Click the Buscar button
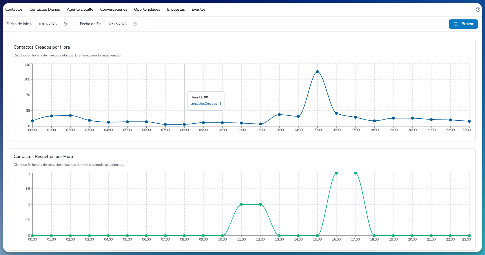The height and width of the screenshot is (255, 485). [463, 24]
